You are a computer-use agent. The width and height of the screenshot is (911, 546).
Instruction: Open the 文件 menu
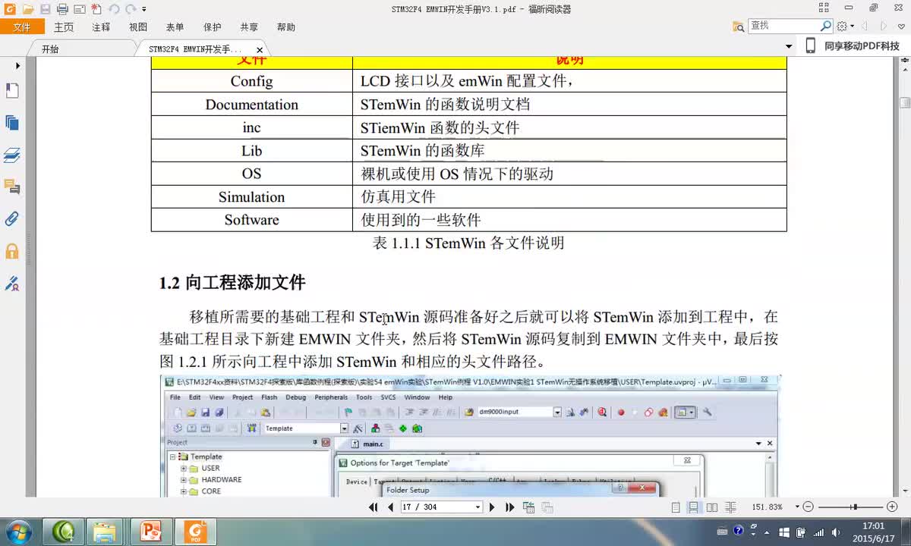click(22, 27)
